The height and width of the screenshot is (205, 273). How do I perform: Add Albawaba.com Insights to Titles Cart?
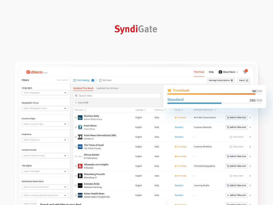click(236, 166)
